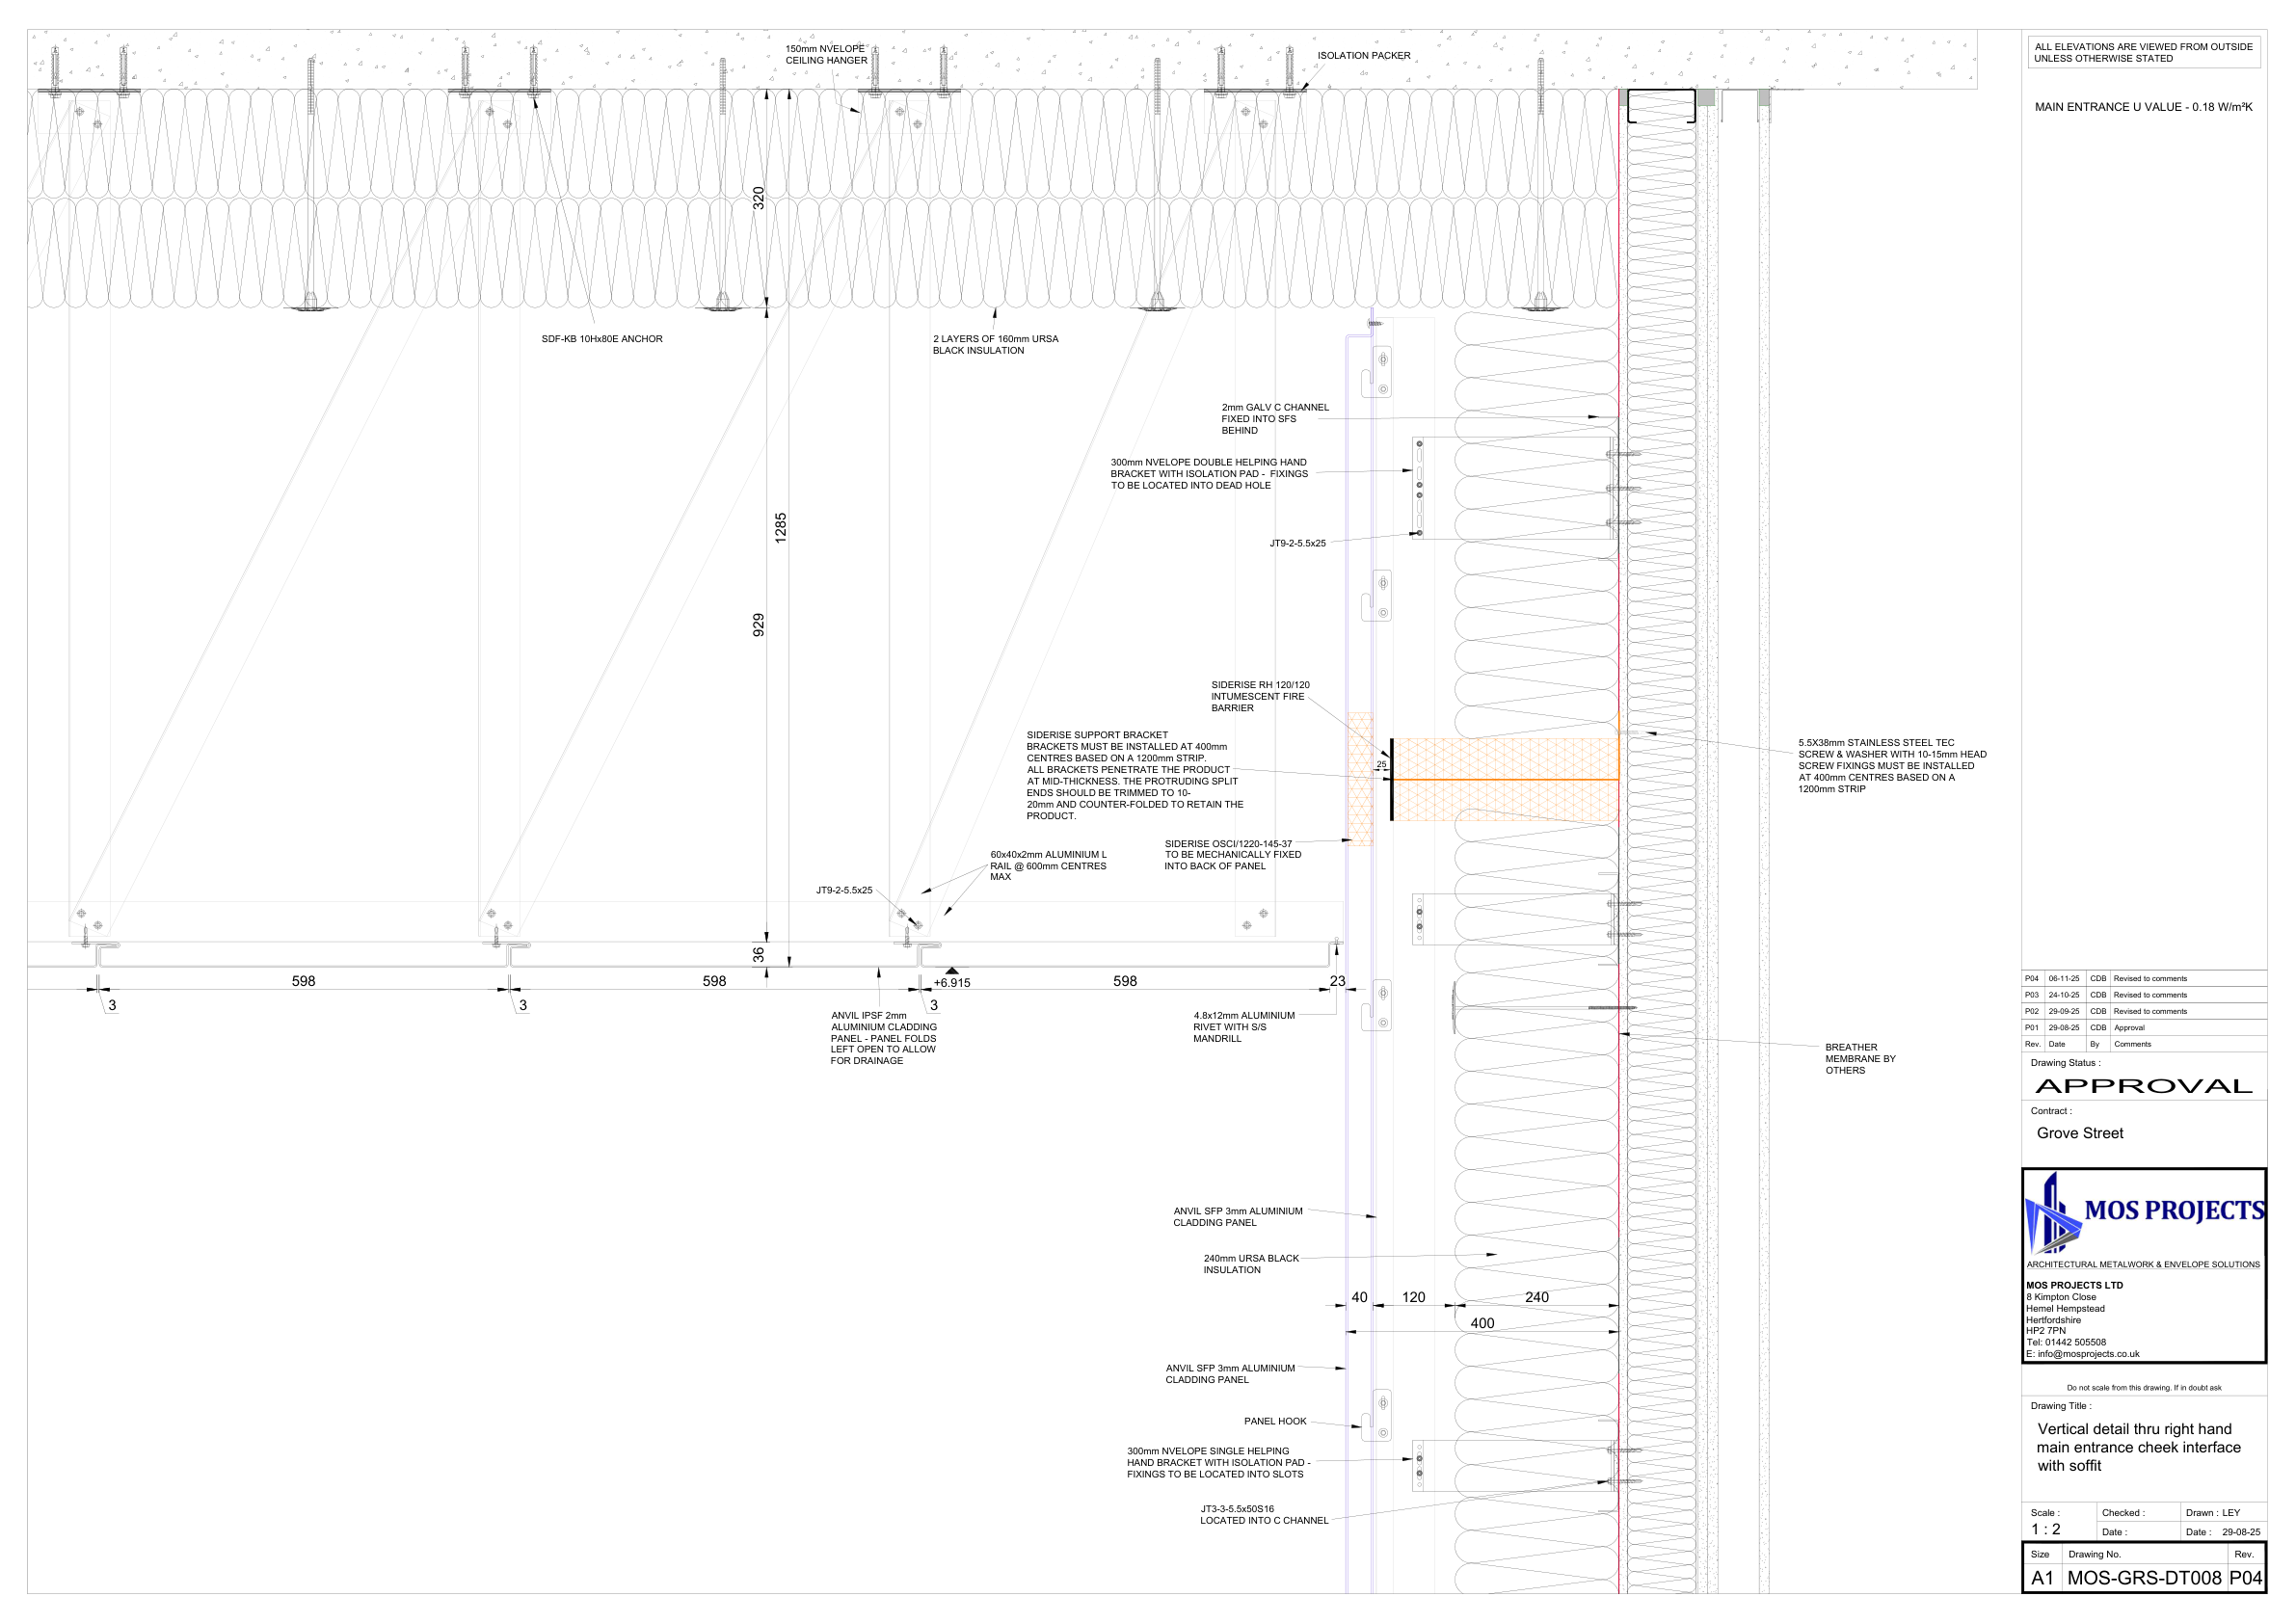Viewport: 2296px width, 1623px height.
Task: Select the '150mm NVELOPE CEILING HANGER' label
Action: pos(826,55)
